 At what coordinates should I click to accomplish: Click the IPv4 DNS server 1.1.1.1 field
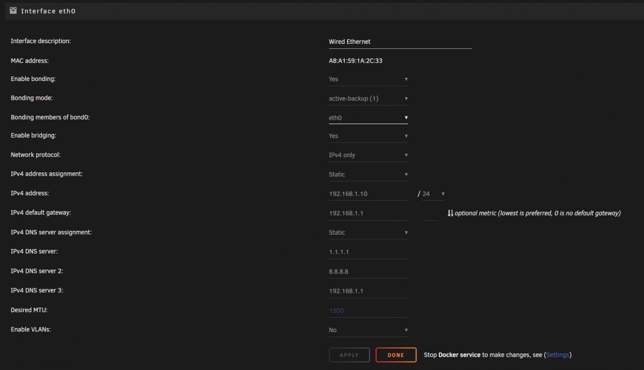[368, 252]
